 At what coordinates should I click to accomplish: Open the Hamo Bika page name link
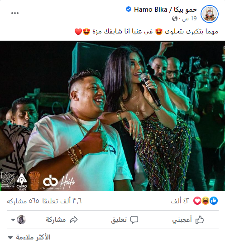[165, 9]
